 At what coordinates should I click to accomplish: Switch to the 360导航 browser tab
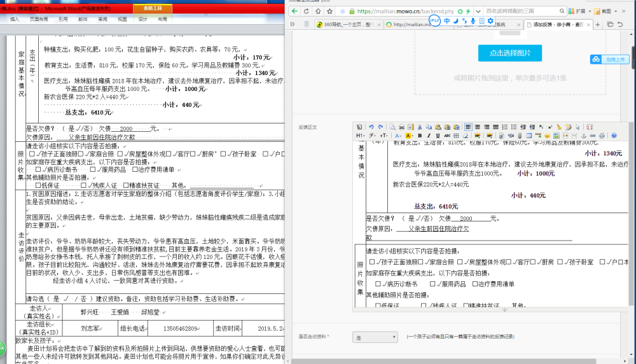point(349,25)
